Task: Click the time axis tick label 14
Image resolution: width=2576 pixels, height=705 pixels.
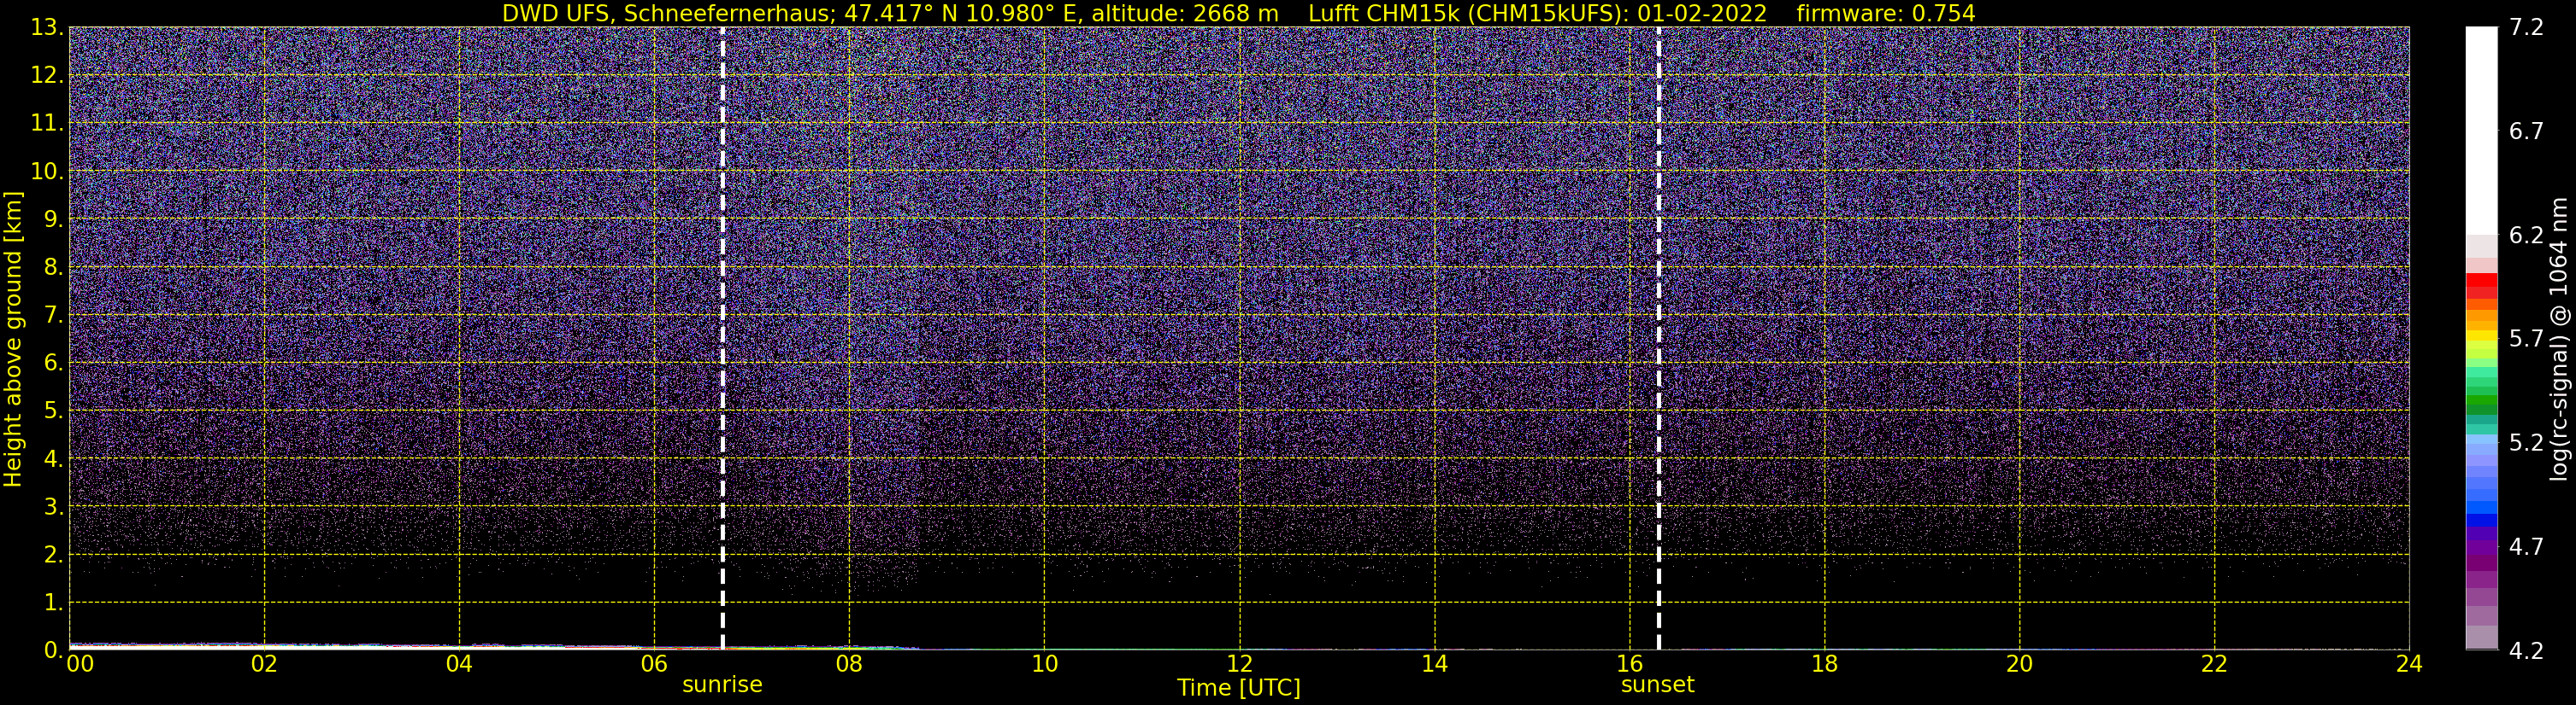Action: coord(1434,665)
